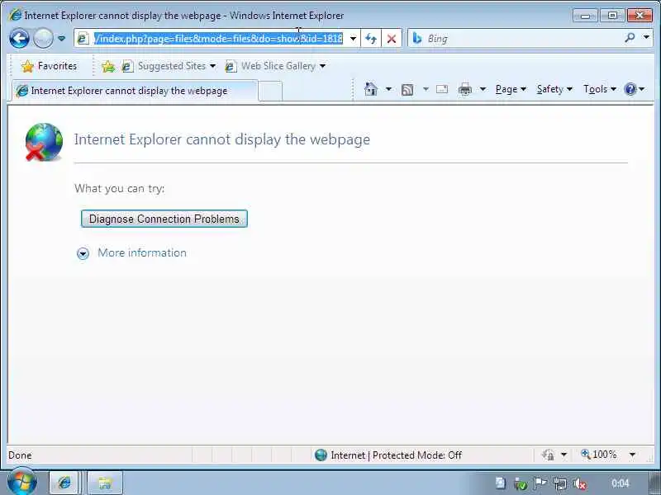Minimize the Internet Explorer window
The image size is (661, 495).
click(585, 16)
